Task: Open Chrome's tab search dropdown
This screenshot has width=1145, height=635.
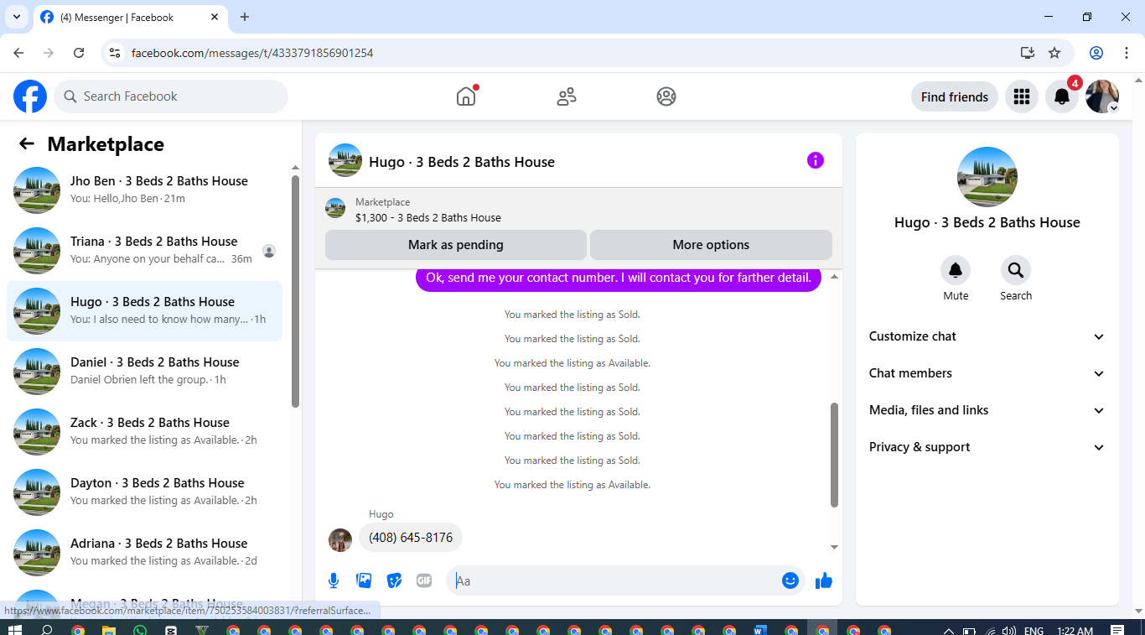Action: tap(16, 17)
